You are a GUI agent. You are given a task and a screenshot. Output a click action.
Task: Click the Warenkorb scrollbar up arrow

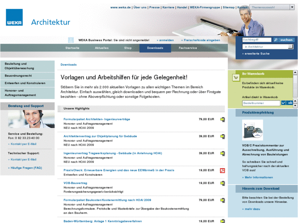[295, 72]
